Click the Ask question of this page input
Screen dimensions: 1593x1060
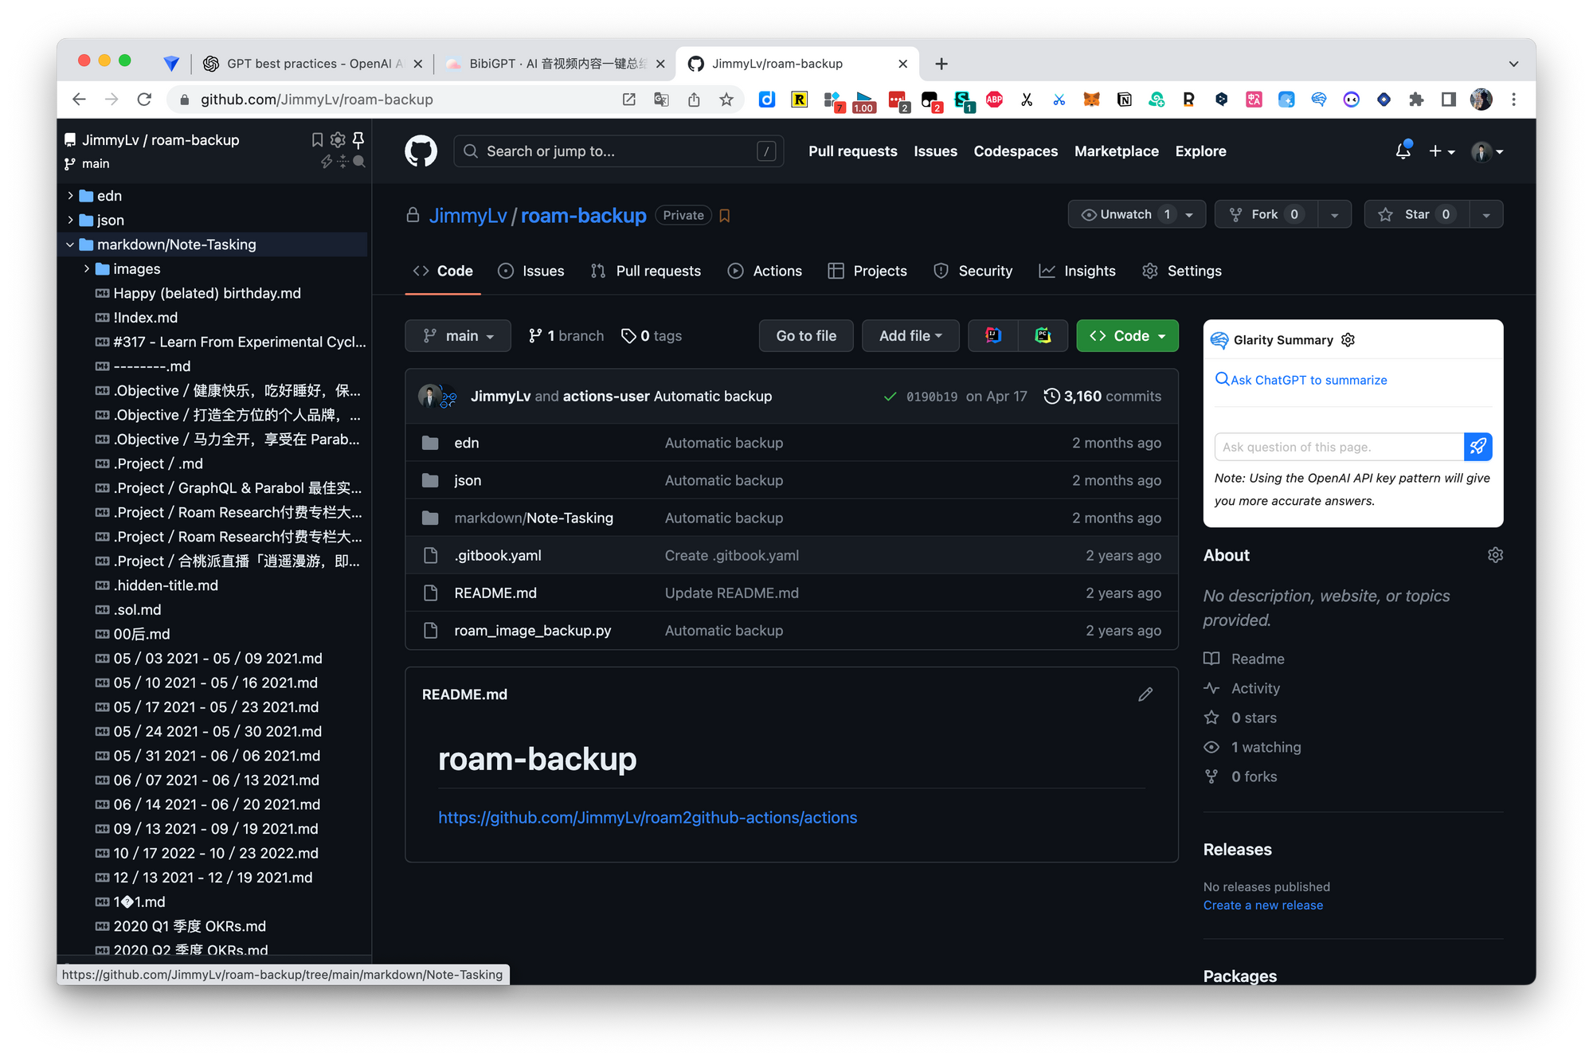pyautogui.click(x=1339, y=447)
